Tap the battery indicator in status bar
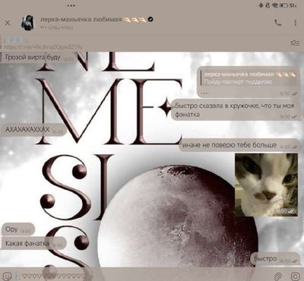 283,5
